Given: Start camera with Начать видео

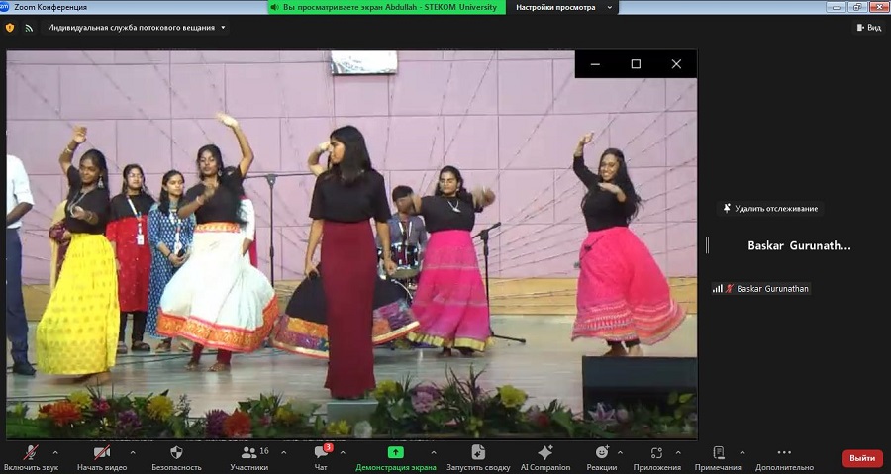Looking at the screenshot, I should (101, 452).
